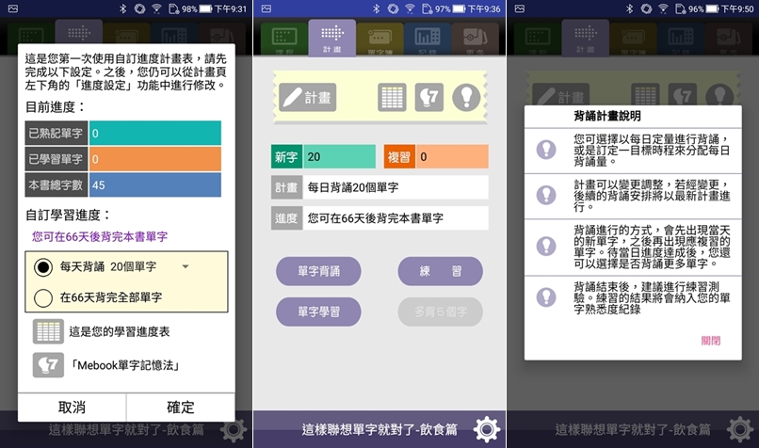
Task: Tap the 單字學習 button
Action: click(x=318, y=312)
